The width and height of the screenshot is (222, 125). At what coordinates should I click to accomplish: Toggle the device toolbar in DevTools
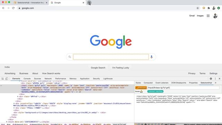pos(7,79)
